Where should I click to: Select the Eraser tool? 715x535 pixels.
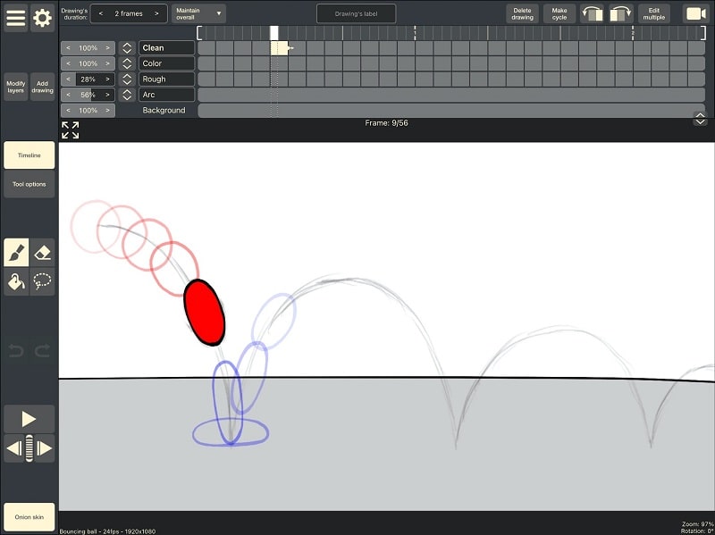click(x=42, y=253)
